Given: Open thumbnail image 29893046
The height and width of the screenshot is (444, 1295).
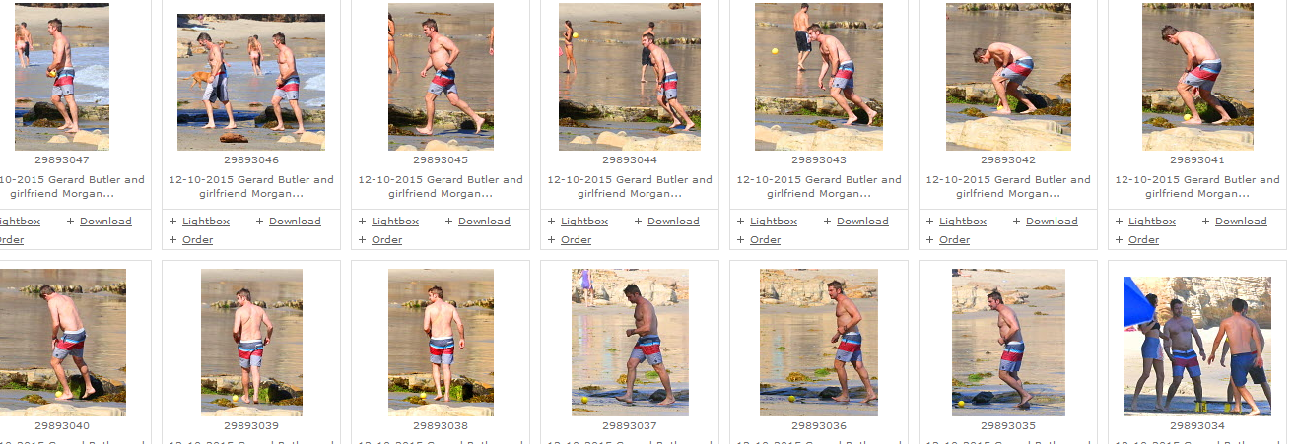Looking at the screenshot, I should tap(251, 82).
